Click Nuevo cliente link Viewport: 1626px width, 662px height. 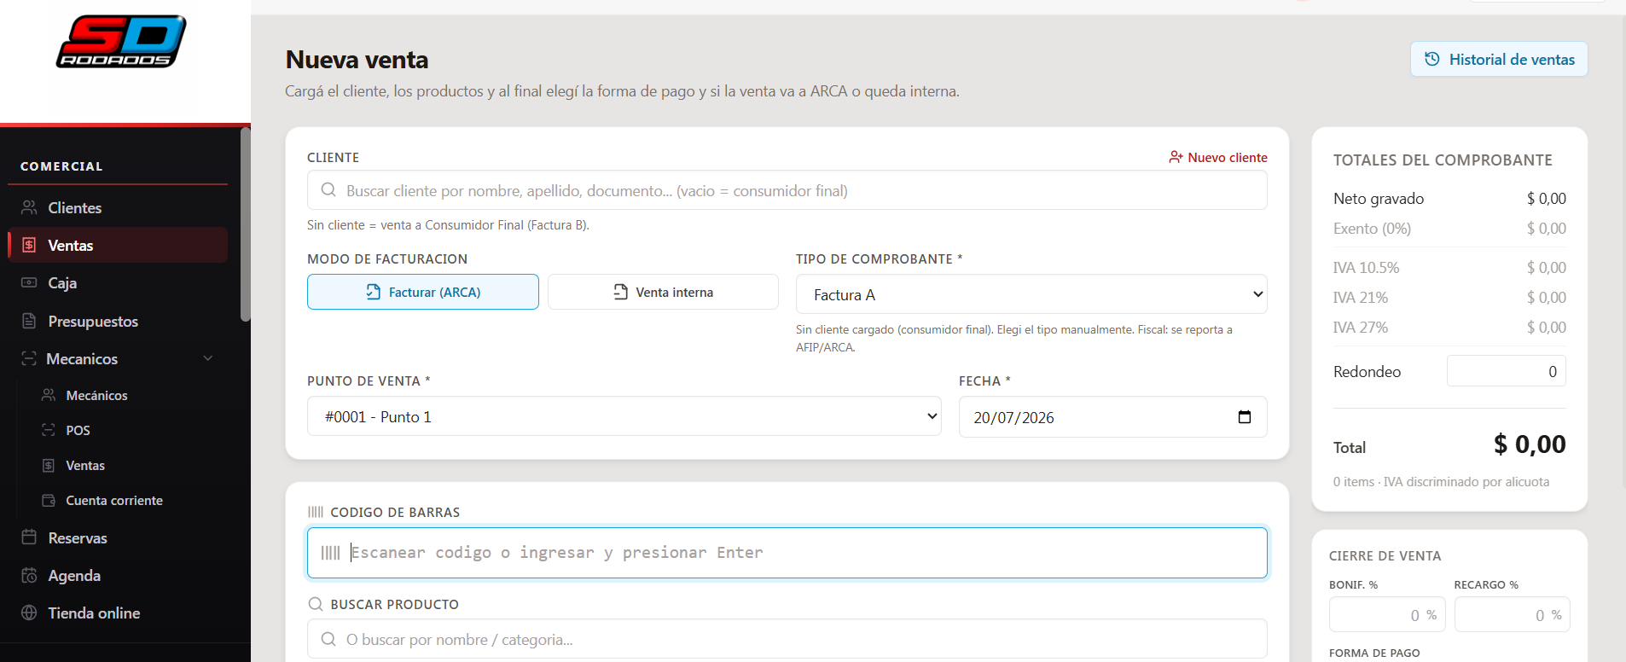pyautogui.click(x=1218, y=157)
